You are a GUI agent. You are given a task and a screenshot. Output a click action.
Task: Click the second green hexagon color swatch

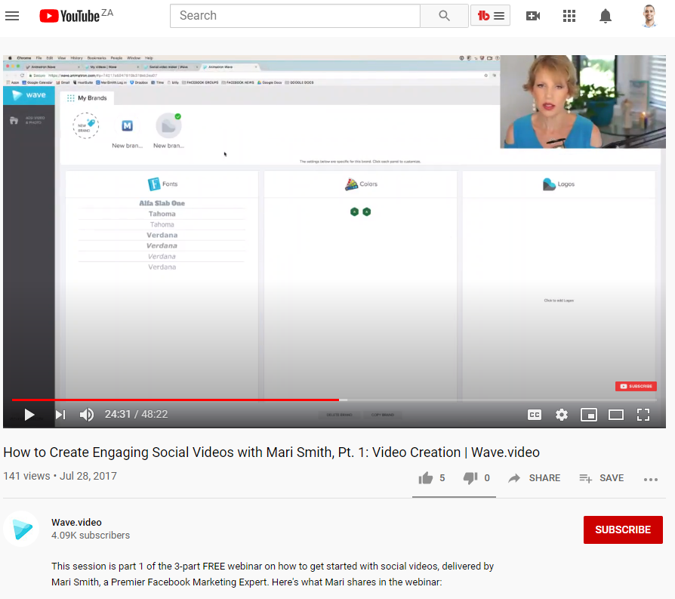tap(367, 212)
